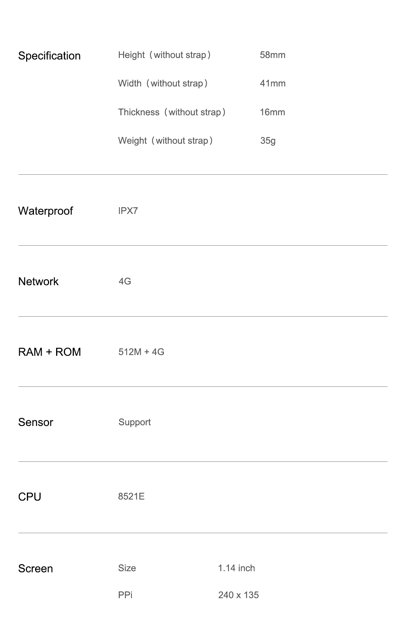406x617 pixels.
Task: Click the Screen section heading
Action: click(35, 569)
